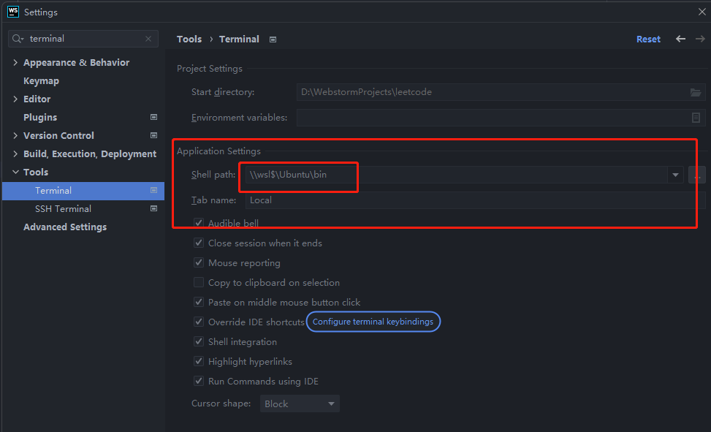Browse for the Start directory folder

[696, 92]
